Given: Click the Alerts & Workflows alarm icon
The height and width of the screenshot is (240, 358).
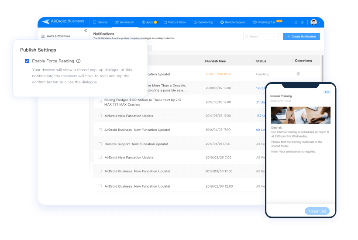Looking at the screenshot, I should point(43,36).
